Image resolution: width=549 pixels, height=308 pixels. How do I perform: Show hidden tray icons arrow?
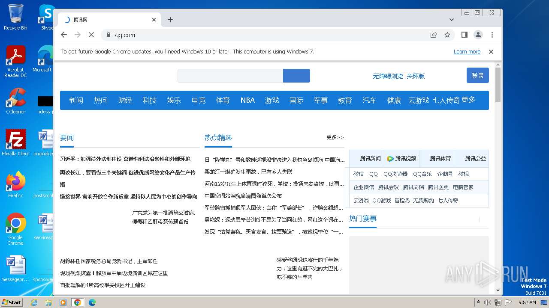pos(478,302)
